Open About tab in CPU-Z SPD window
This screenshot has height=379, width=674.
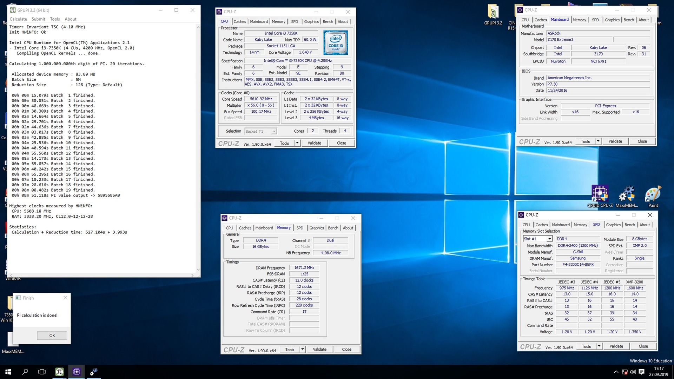click(x=645, y=225)
